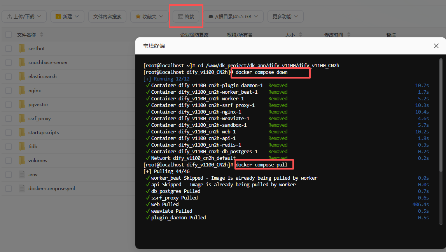This screenshot has width=446, height=252.
Task: Tick the checkbox for docker-compose.yml
Action: tap(9, 189)
